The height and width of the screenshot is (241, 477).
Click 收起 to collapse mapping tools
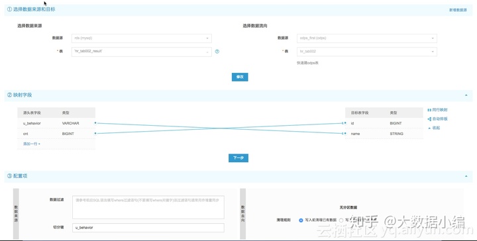pos(434,128)
